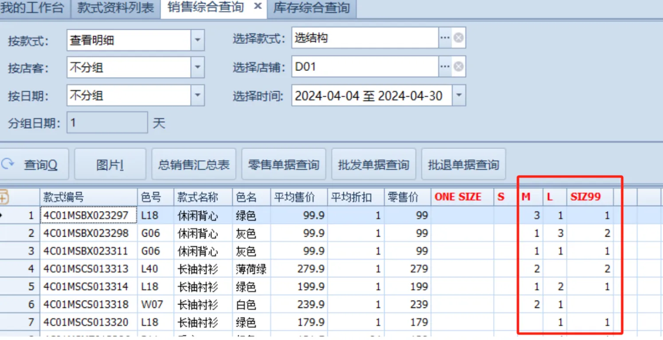Click the 分组日期 input field
This screenshot has width=663, height=340.
107,123
